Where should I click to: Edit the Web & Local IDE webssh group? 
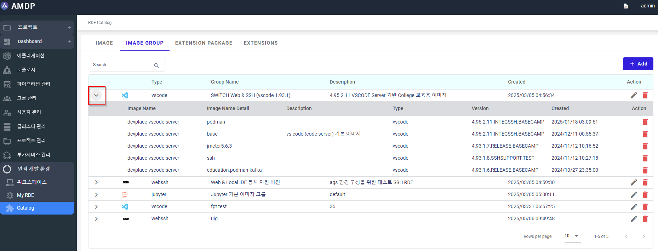click(634, 182)
